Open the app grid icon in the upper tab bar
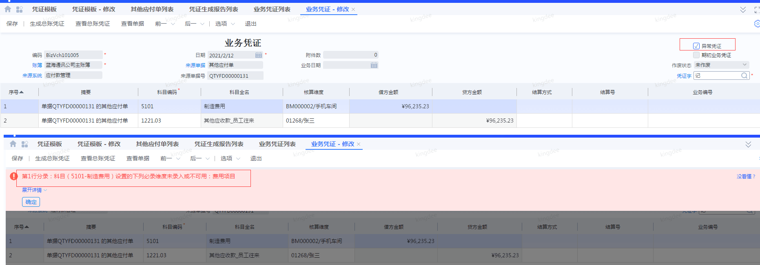This screenshot has width=760, height=265. pos(19,9)
